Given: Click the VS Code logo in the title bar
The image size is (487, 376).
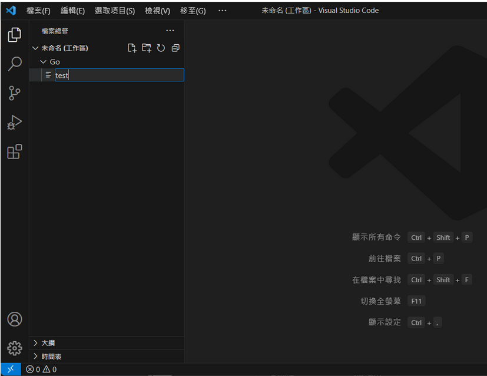Looking at the screenshot, I should [x=11, y=10].
